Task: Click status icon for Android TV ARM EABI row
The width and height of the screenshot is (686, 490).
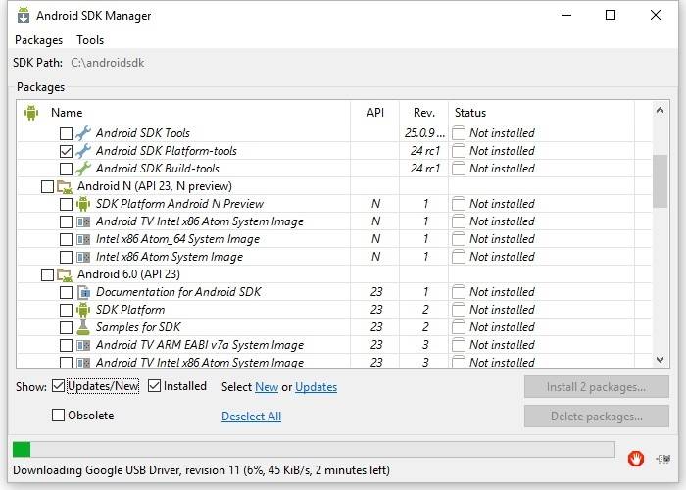Action: 458,345
